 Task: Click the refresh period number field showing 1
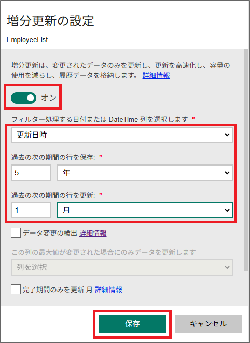31,210
